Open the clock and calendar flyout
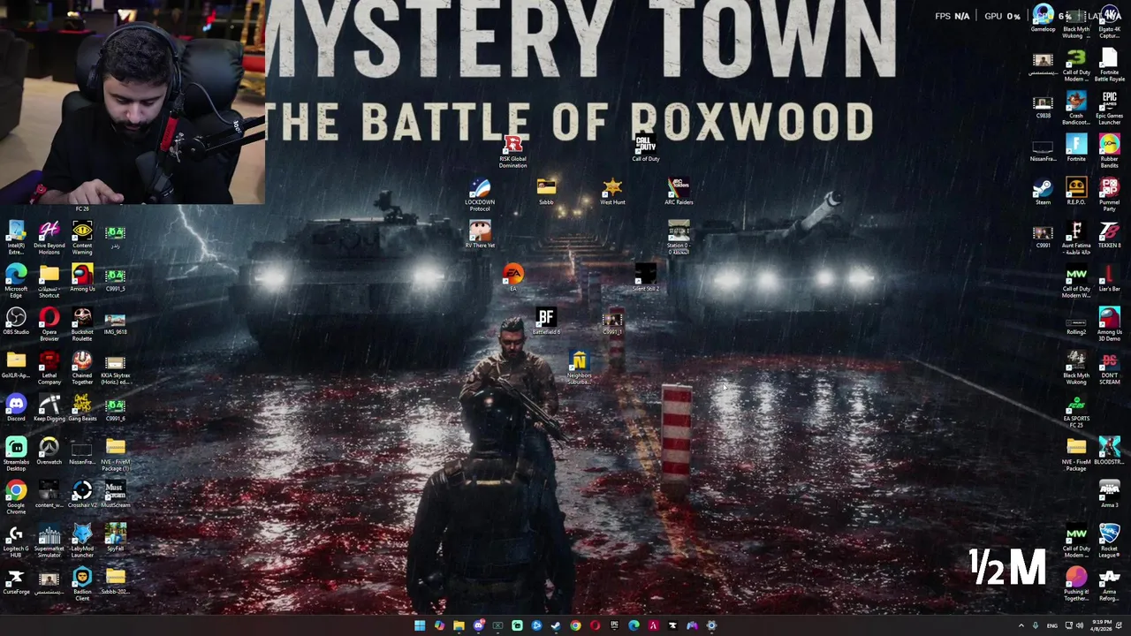The height and width of the screenshot is (636, 1131). pyautogui.click(x=1100, y=625)
